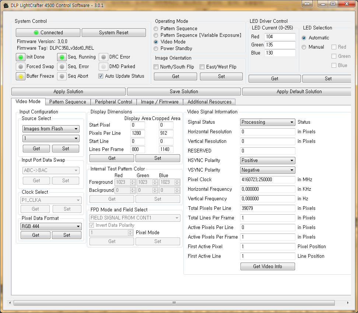Open the Signal Status Processing dropdown
358x313 pixels.
(268, 122)
